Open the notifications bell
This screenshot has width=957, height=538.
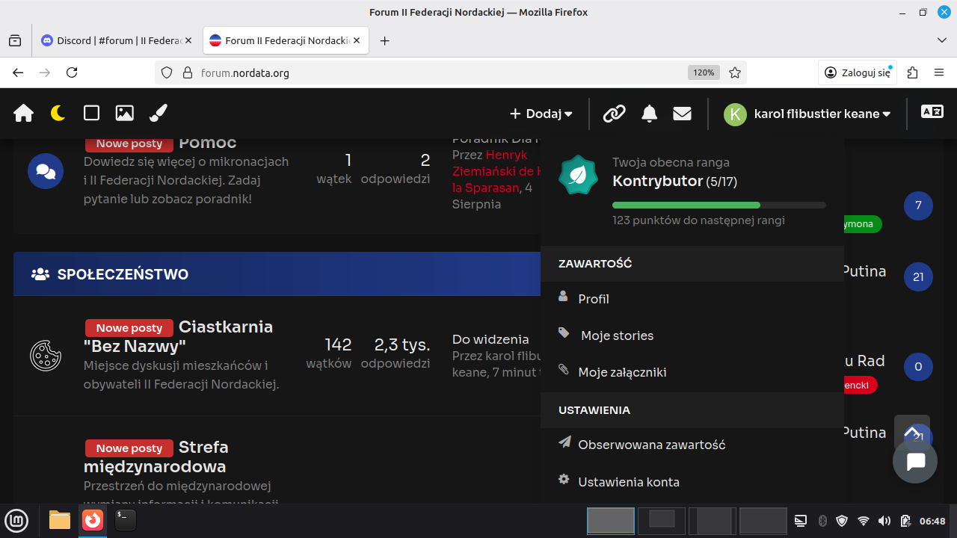pyautogui.click(x=650, y=114)
